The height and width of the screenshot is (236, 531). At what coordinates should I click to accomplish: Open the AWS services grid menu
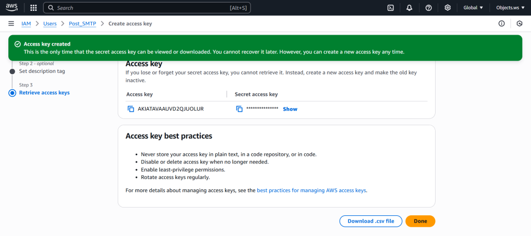click(x=34, y=8)
